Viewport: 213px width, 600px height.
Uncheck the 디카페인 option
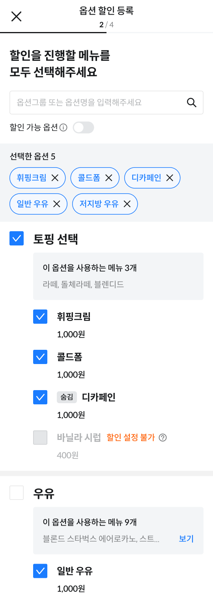pyautogui.click(x=40, y=397)
